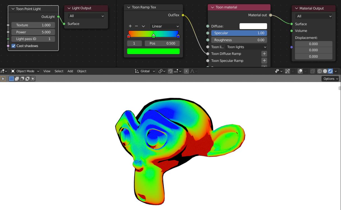The height and width of the screenshot is (210, 341).
Task: Add Toon Specular Ramp plus button
Action: pyautogui.click(x=264, y=60)
